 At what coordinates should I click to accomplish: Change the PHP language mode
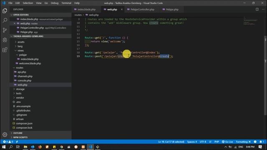tap(217, 142)
